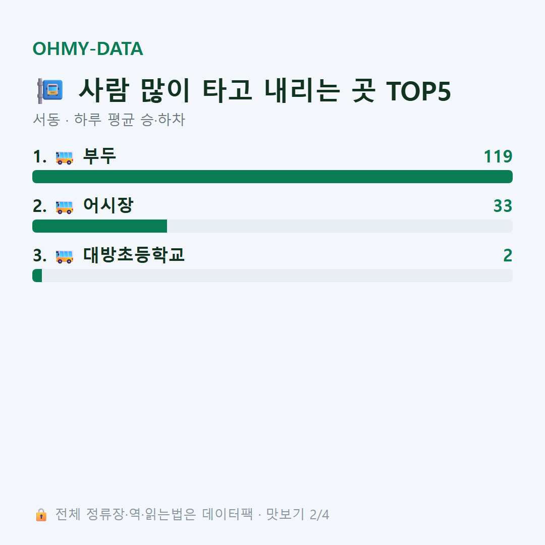Click the lock icon in the footer
Viewport: 545px width, 545px height.
[x=41, y=515]
